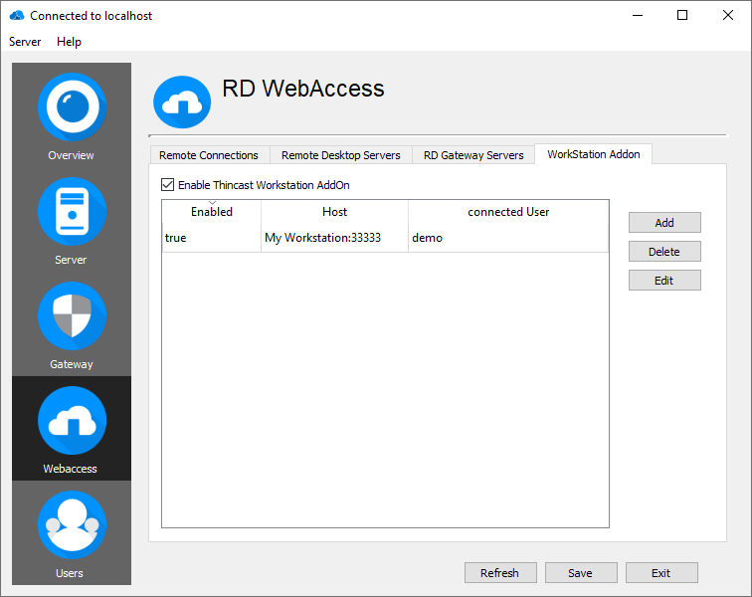Open the Server menu
Viewport: 752px width, 597px height.
(x=25, y=42)
